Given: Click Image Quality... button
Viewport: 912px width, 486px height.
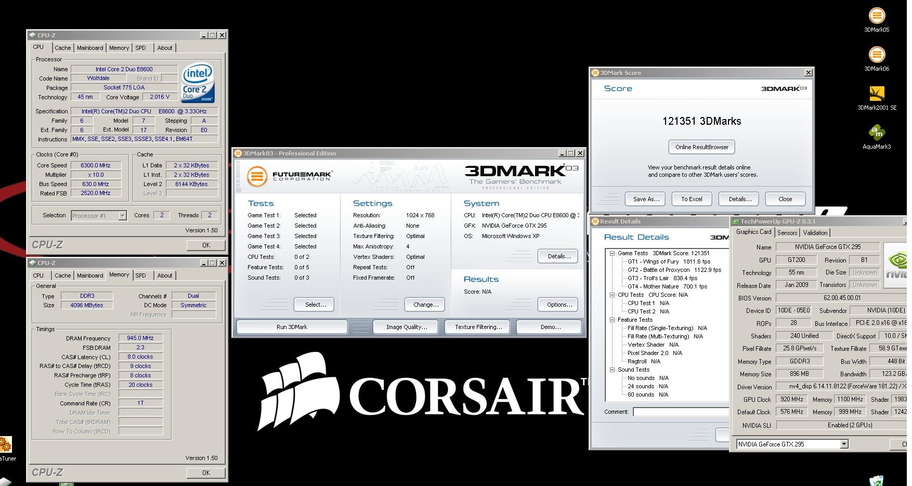Looking at the screenshot, I should [407, 327].
